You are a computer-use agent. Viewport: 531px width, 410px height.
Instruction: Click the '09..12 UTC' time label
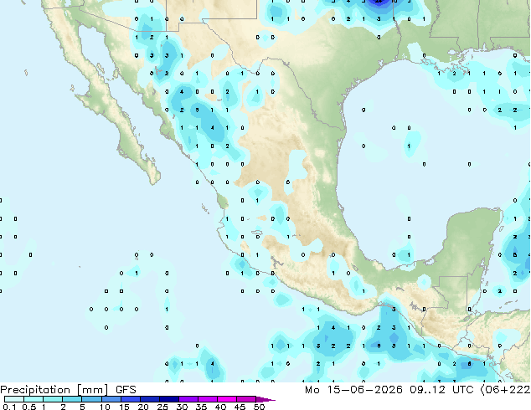coord(441,390)
